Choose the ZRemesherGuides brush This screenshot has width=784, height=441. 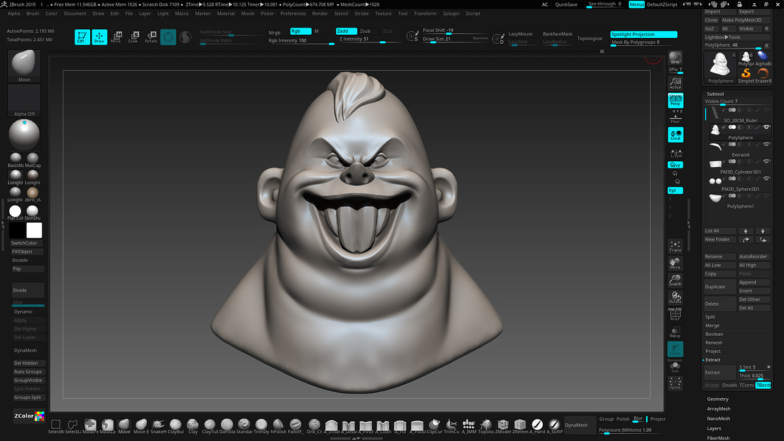520,425
